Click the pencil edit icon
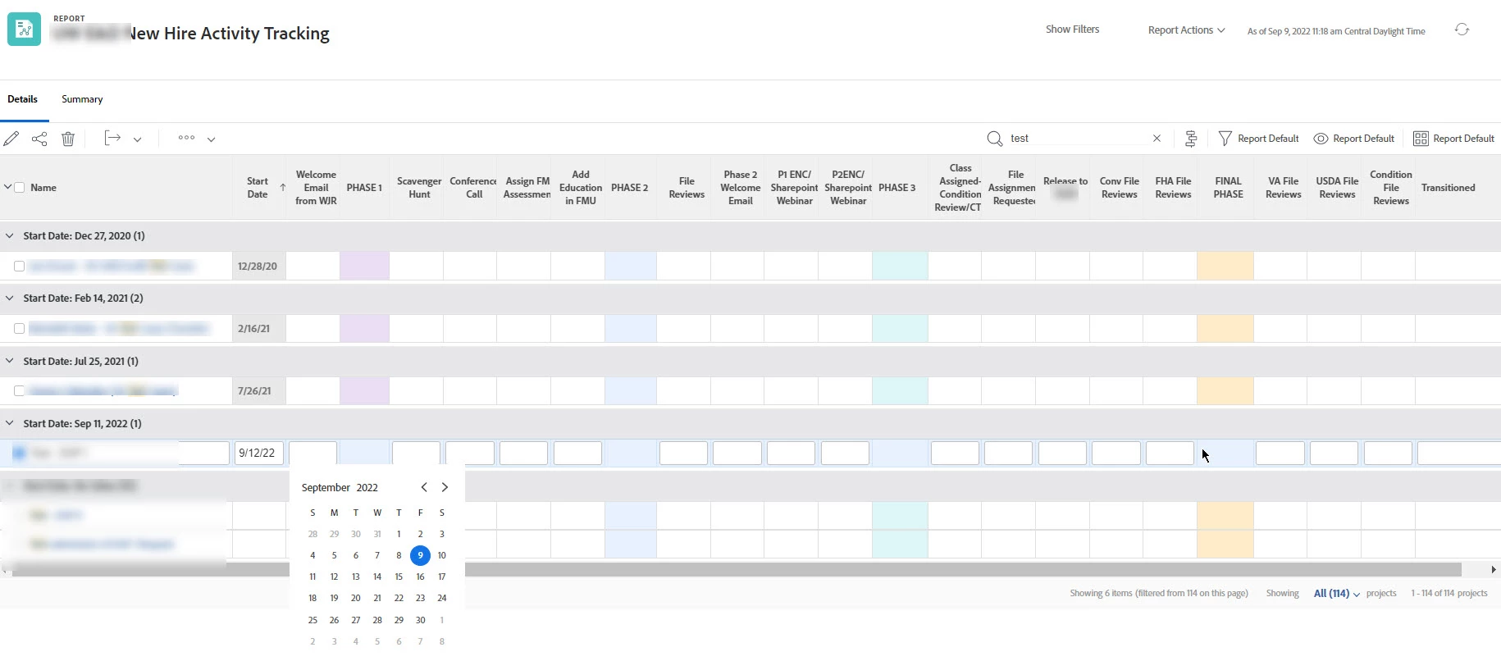1501x661 pixels. [x=11, y=139]
